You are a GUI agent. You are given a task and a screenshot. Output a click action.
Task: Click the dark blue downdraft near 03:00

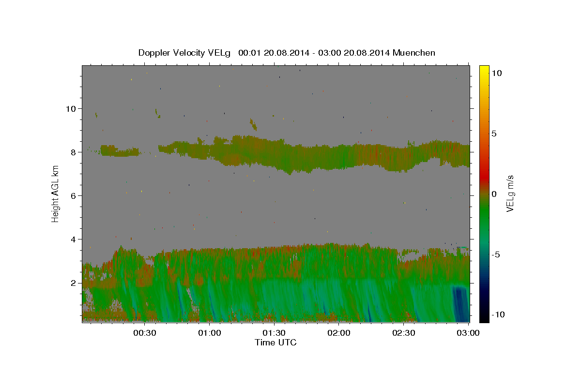coord(460,304)
